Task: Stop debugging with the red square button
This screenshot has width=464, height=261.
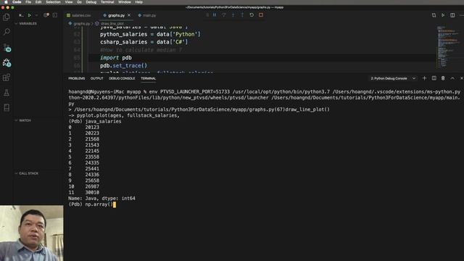Action: [x=261, y=14]
